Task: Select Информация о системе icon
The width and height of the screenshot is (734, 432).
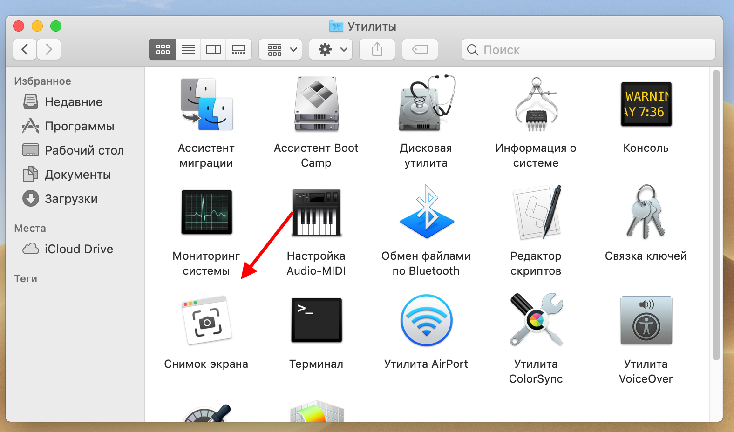Action: (x=536, y=105)
